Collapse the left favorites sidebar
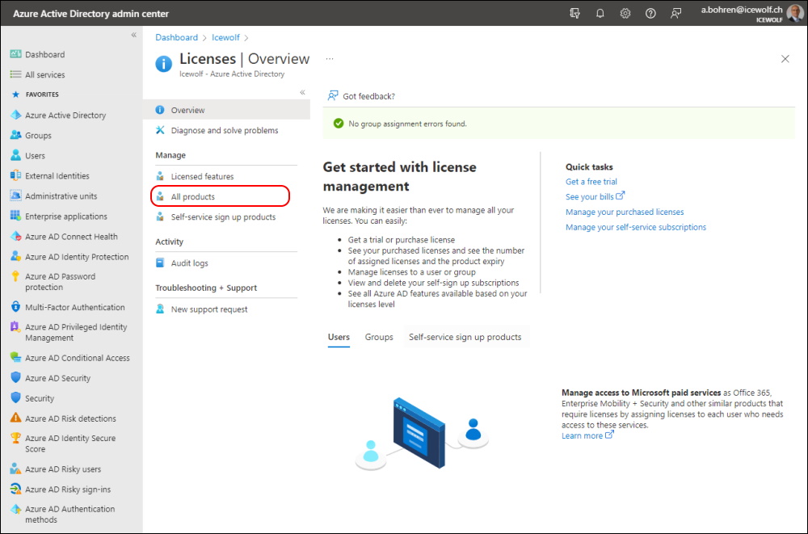 coord(133,35)
